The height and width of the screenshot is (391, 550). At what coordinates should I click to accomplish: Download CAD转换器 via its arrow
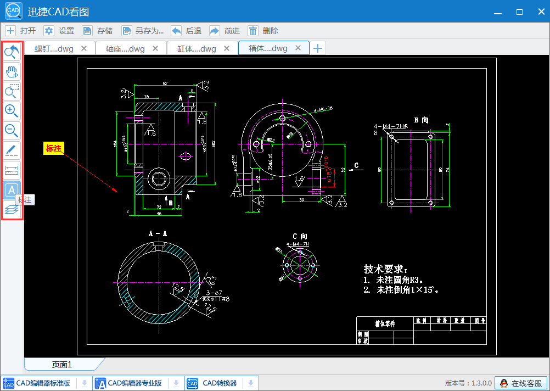[x=251, y=383]
